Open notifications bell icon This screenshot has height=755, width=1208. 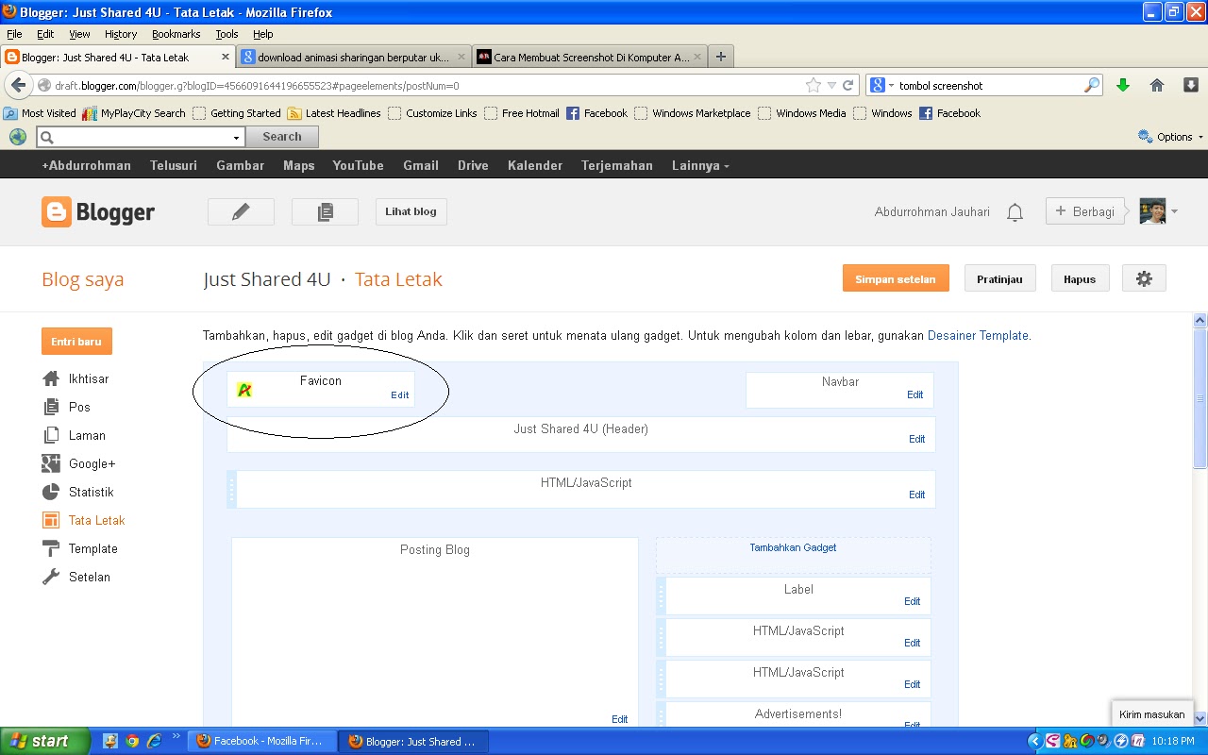pos(1015,212)
